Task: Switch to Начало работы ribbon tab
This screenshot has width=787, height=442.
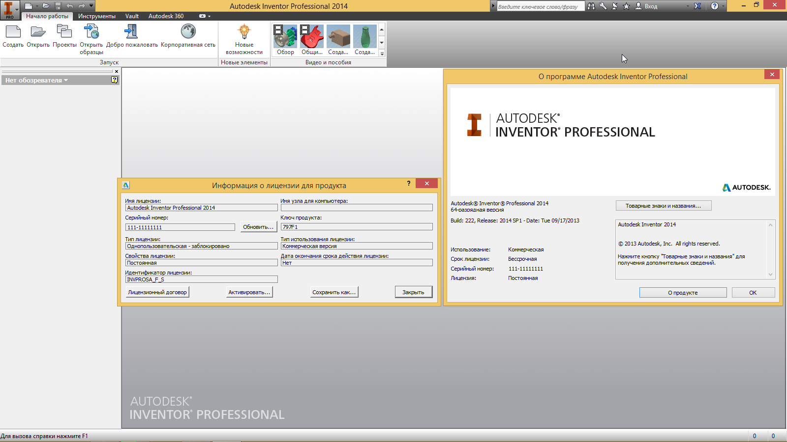Action: coord(47,16)
